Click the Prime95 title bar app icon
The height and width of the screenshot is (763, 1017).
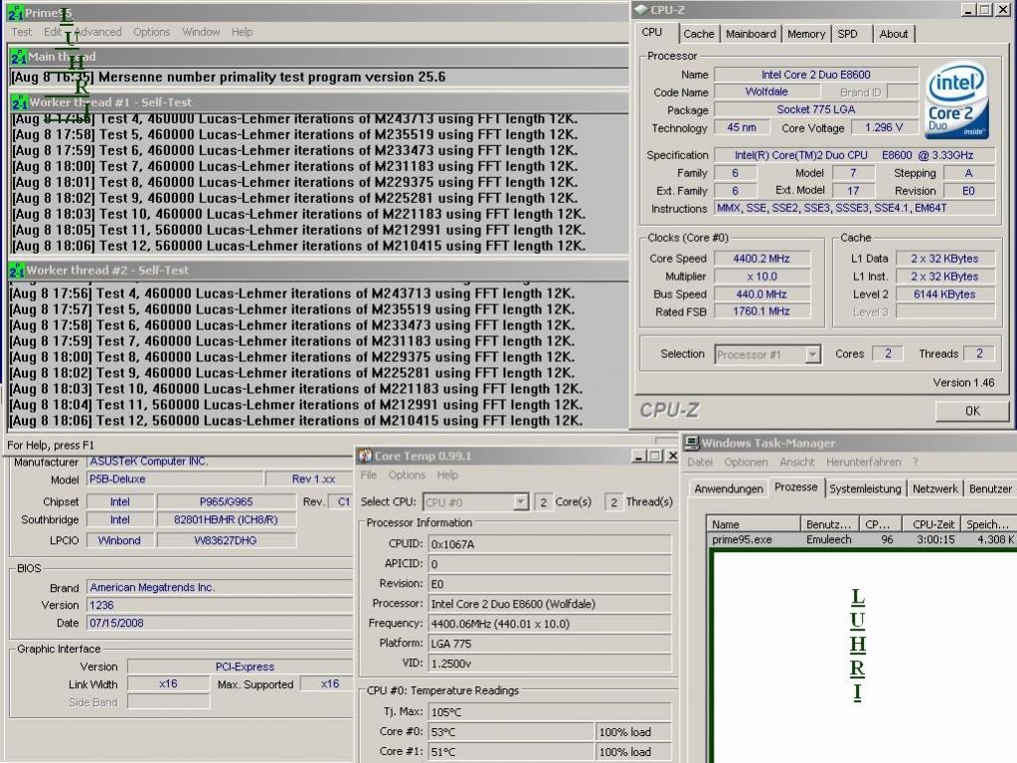click(x=16, y=13)
